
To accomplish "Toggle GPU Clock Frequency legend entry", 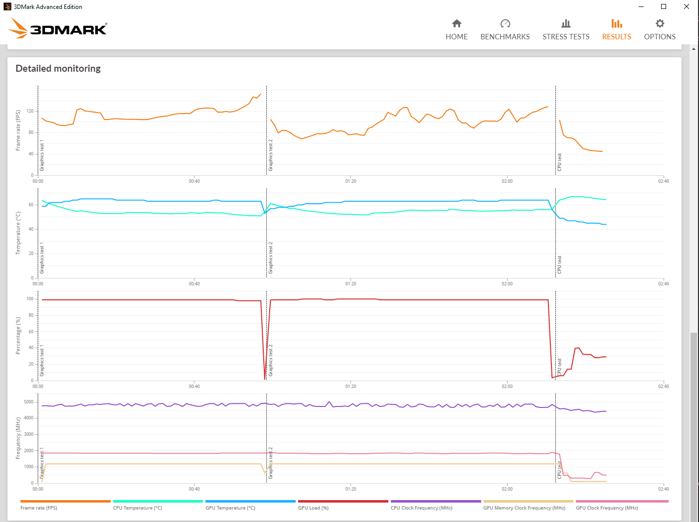I will click(607, 508).
